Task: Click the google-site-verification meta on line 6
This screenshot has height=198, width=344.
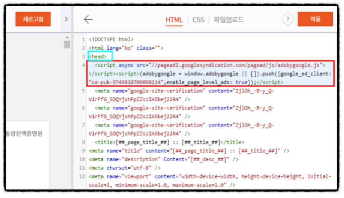Action: (181, 112)
